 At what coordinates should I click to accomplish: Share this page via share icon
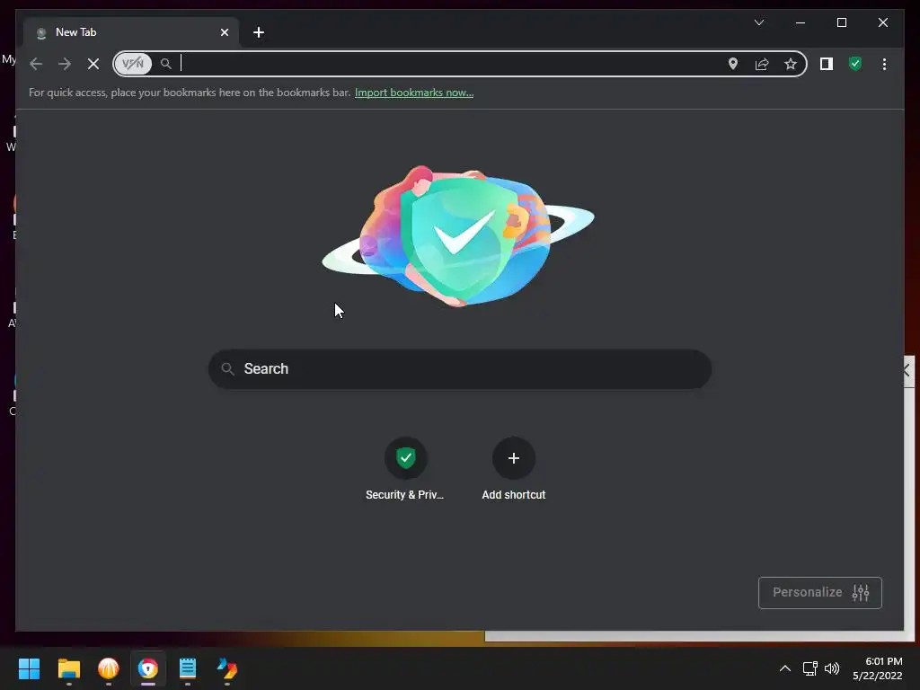(762, 64)
